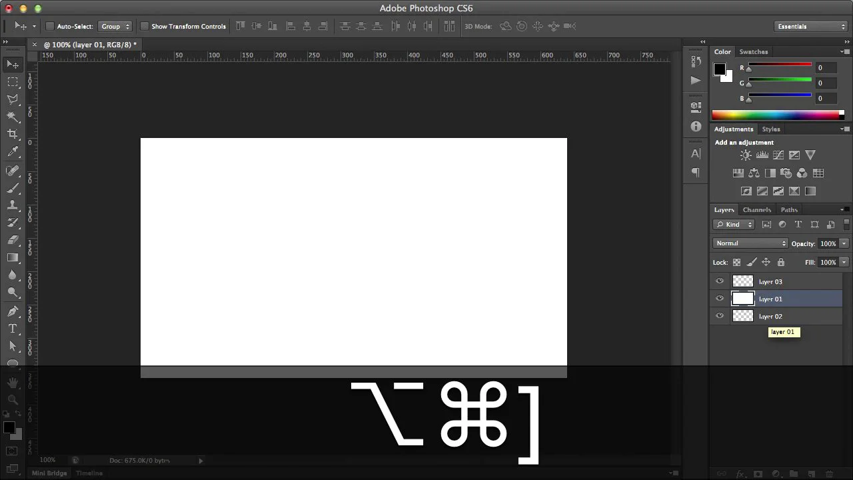853x480 pixels.
Task: Select the Gradient tool
Action: point(13,257)
